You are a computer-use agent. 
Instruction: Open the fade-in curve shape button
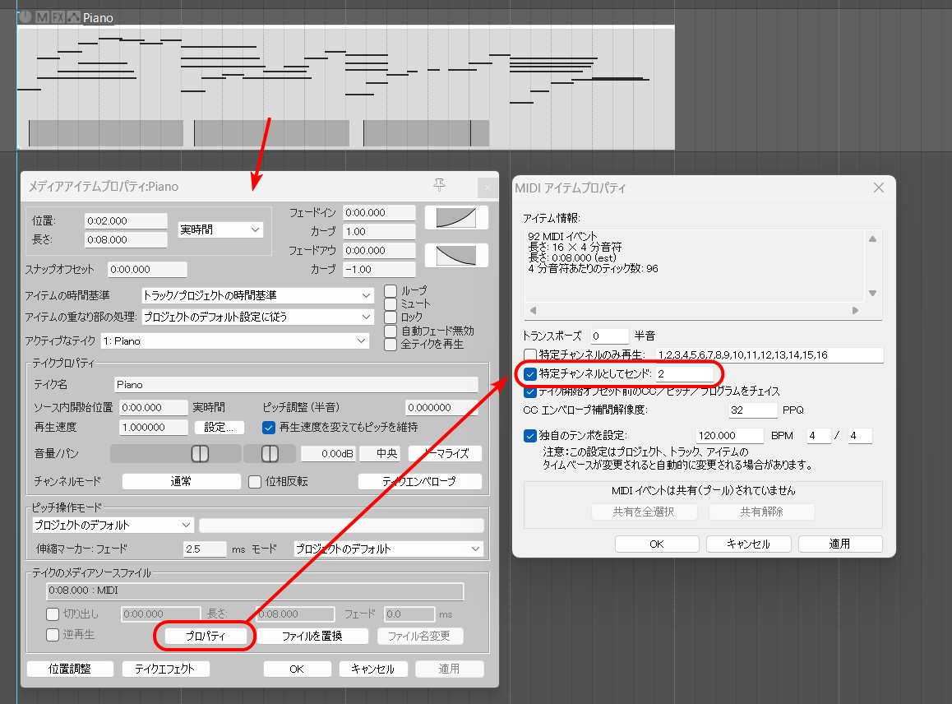coord(456,217)
